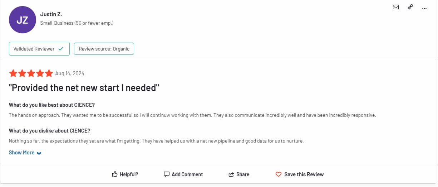
Task: Click the Helpful? label
Action: pos(129,174)
